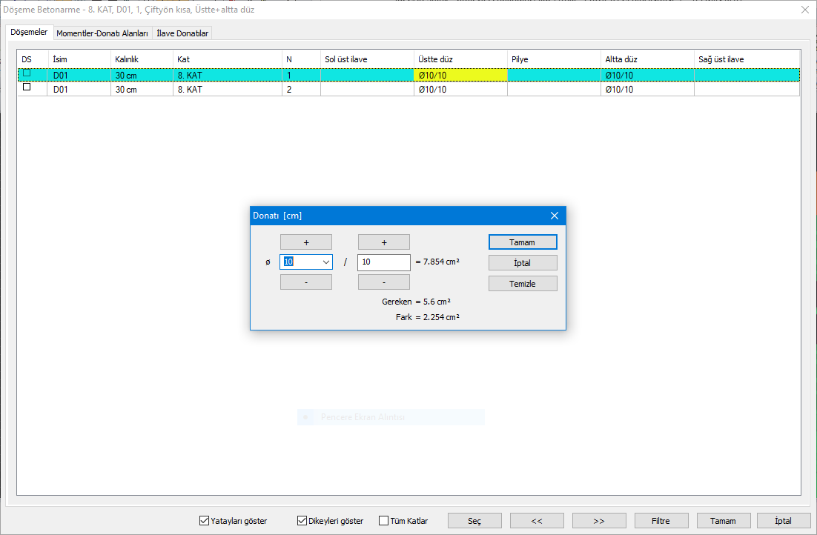Image resolution: width=817 pixels, height=535 pixels.
Task: Increase rebar spacing with right plus button
Action: tap(383, 242)
